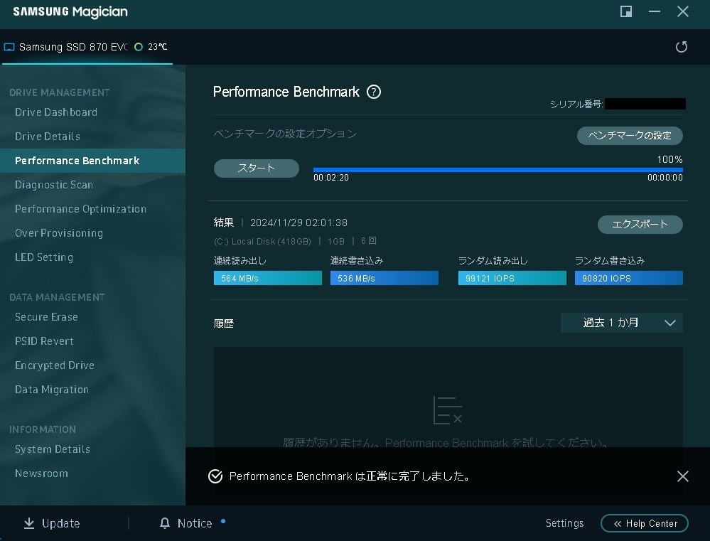The width and height of the screenshot is (710, 541).
Task: Open Data Migration tool
Action: tap(52, 389)
